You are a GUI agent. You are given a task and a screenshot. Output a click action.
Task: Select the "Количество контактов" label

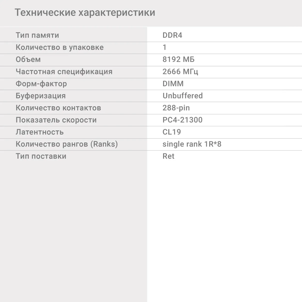[x=58, y=108]
